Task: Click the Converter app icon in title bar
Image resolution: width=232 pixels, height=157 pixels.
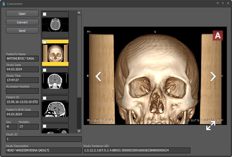Action: pos(4,4)
